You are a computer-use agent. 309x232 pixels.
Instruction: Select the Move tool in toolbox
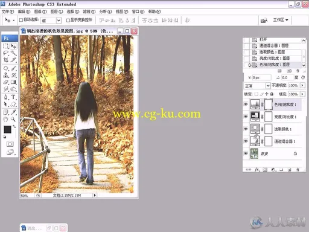13,46
